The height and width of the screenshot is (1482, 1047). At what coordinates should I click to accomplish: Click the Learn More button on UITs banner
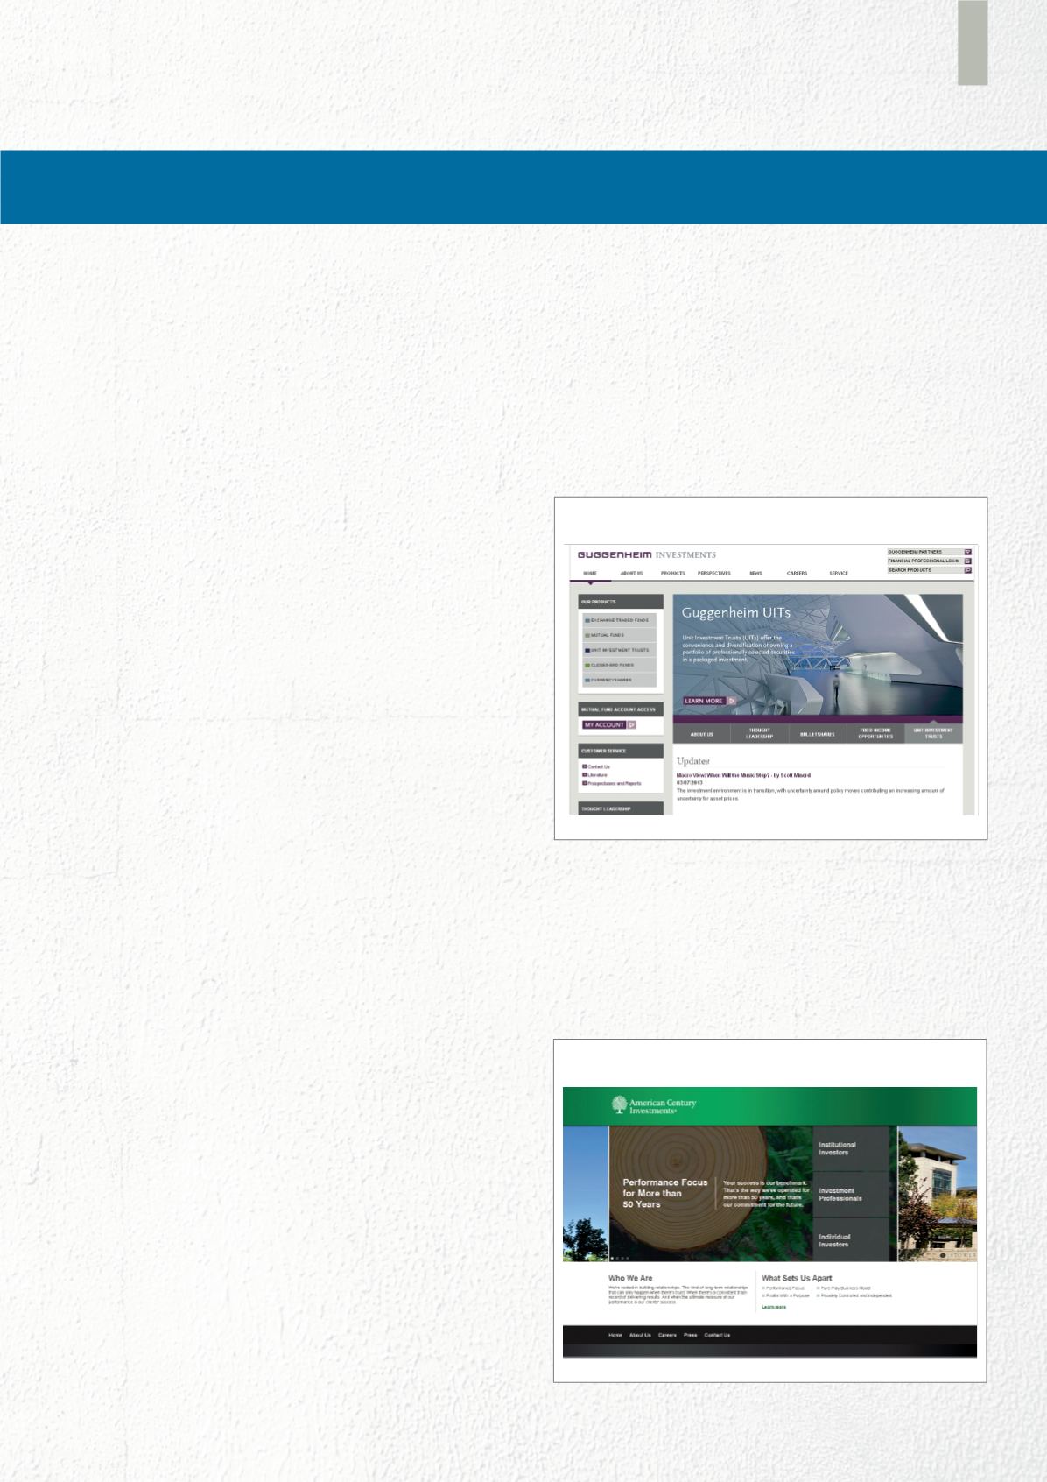(710, 701)
